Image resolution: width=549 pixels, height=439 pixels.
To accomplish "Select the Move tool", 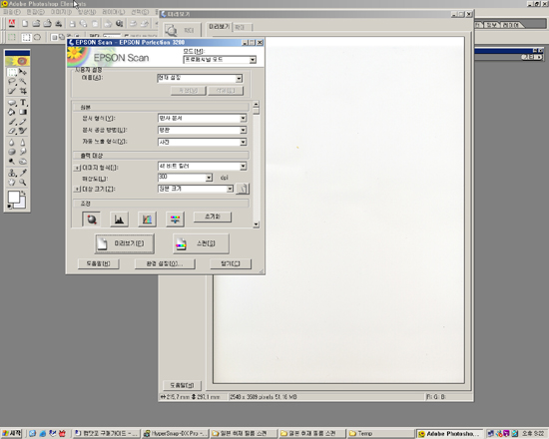I will click(23, 72).
